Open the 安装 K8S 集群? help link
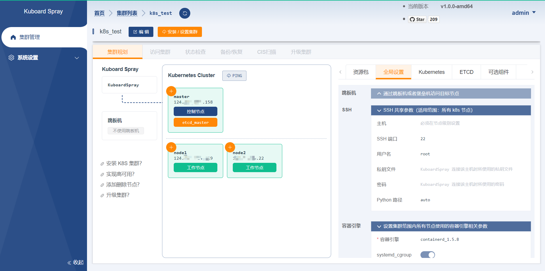Screen dimensions: 545x271 (124, 163)
